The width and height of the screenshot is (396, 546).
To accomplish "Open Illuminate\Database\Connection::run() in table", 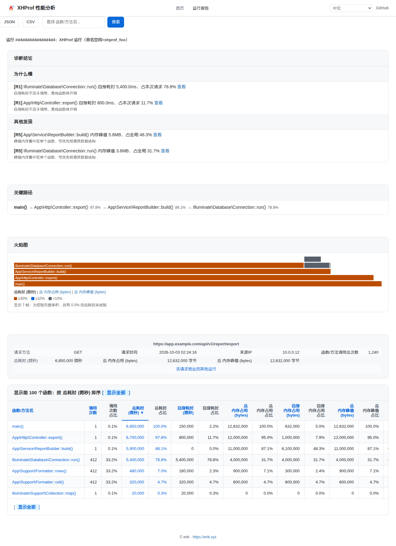I will click(46, 460).
